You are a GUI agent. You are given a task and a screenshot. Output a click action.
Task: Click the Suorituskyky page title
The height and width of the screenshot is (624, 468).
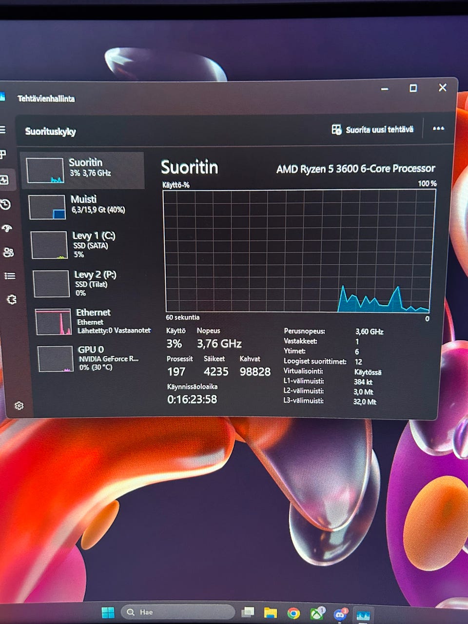(50, 131)
